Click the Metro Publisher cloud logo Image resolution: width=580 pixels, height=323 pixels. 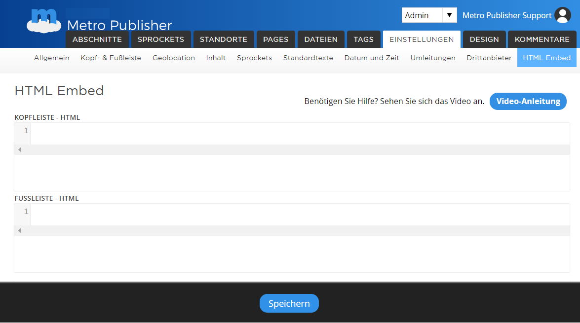point(43,21)
